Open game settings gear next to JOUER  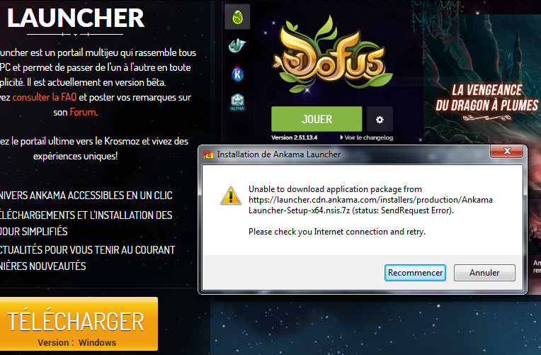380,120
